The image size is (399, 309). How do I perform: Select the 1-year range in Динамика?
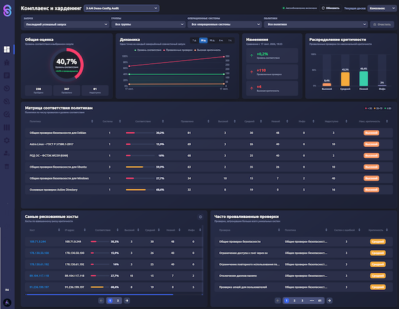230,40
